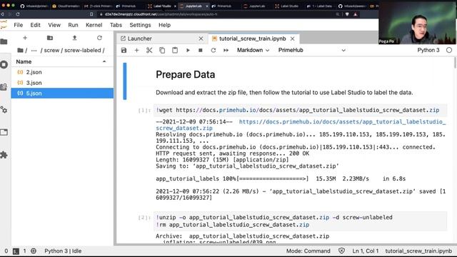This screenshot has height=257, width=457.
Task: Click the terminal count icon in status bar
Action: click(16, 251)
